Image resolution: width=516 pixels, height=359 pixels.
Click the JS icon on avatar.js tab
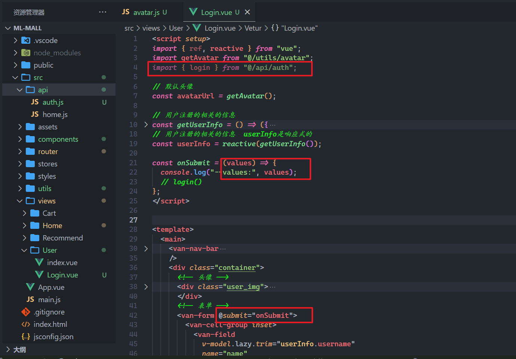coord(126,12)
